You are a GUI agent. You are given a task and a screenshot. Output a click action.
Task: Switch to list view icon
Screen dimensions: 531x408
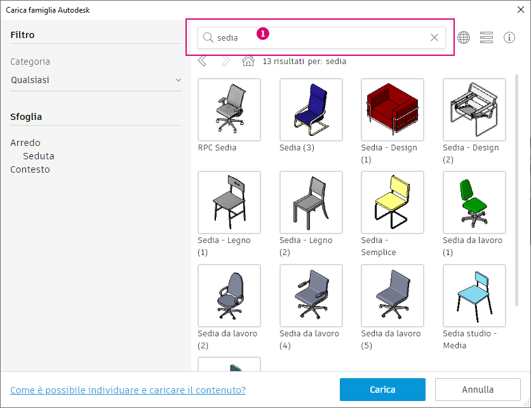click(x=487, y=37)
